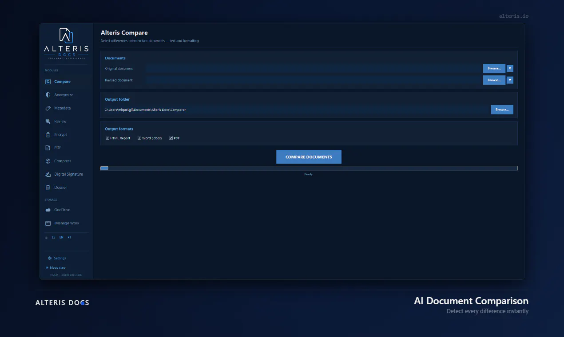This screenshot has height=337, width=564.
Task: Select the Metadata tag icon
Action: [48, 108]
